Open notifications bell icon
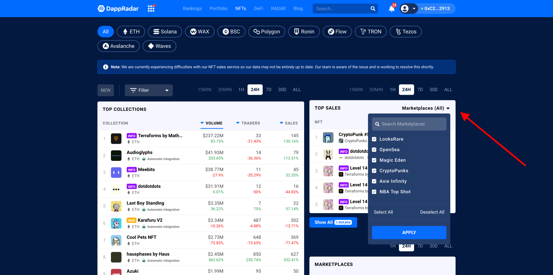553x275 pixels. click(x=392, y=9)
